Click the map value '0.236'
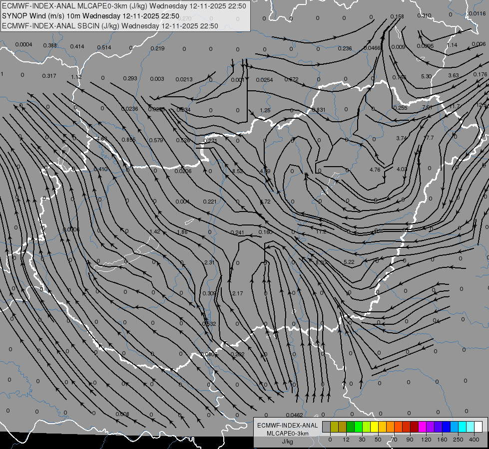 pos(345,48)
